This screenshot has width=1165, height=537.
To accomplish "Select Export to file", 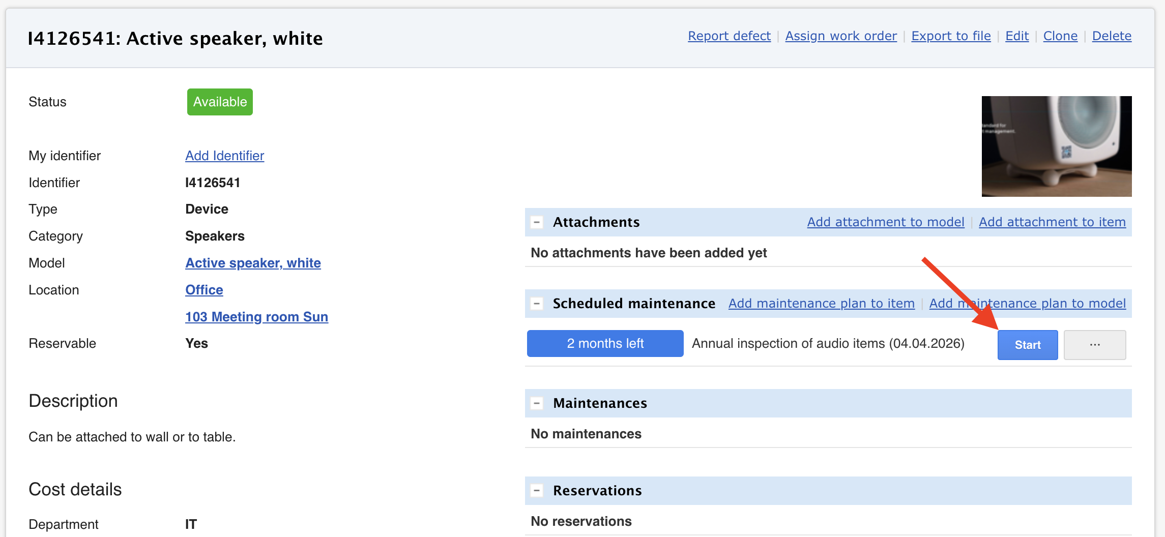I will pos(951,36).
